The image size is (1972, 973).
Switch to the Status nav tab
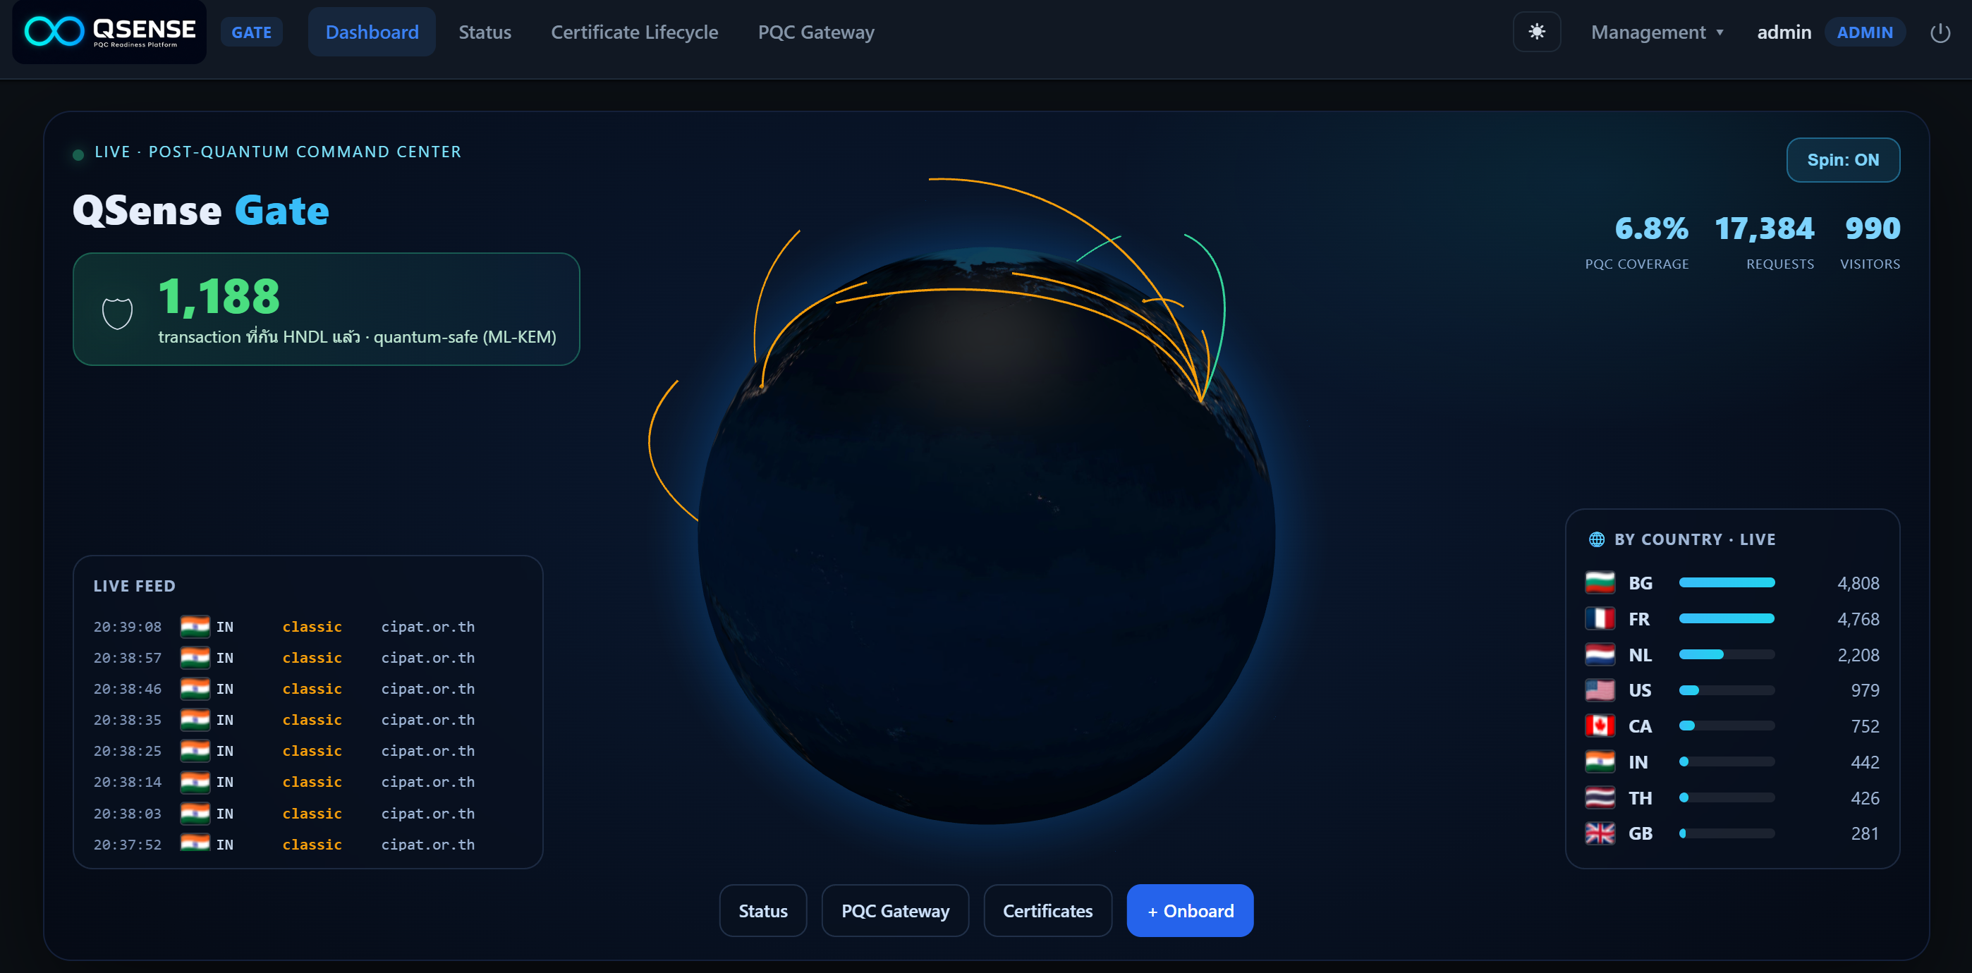tap(485, 32)
